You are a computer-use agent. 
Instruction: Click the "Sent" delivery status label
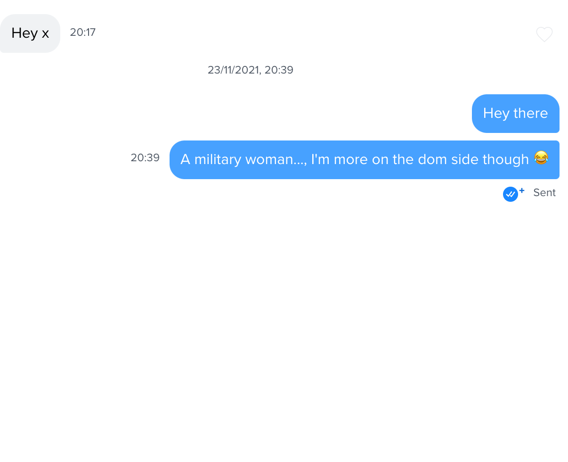click(x=544, y=193)
